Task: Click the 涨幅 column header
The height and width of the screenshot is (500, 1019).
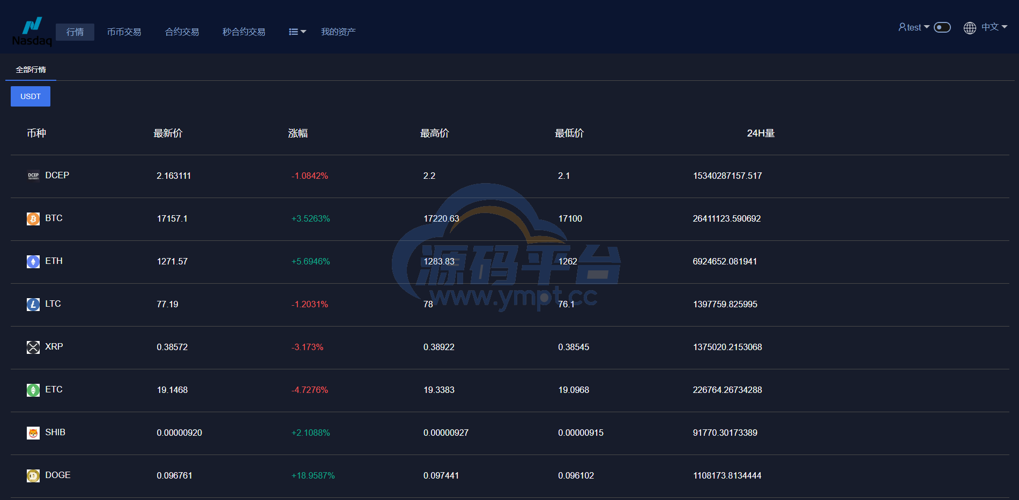Action: tap(297, 133)
